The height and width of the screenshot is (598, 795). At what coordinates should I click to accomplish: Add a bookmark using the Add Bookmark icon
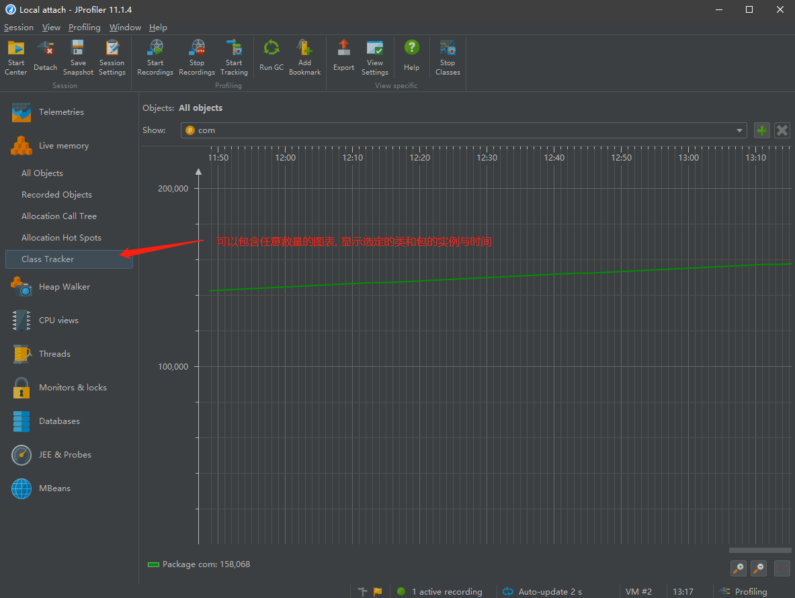(304, 56)
